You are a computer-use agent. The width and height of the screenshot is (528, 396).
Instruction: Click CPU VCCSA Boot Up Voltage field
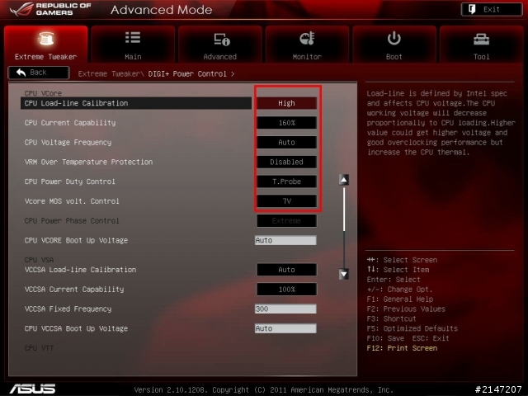(285, 328)
